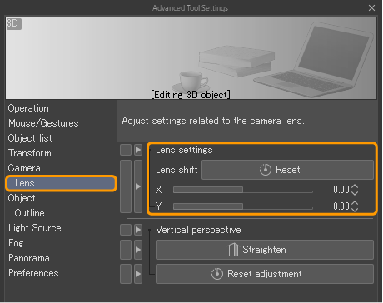Click the X value stepper arrows

355,190
